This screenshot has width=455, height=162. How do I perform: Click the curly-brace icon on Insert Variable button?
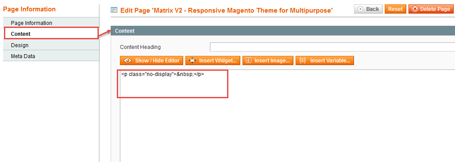302,61
